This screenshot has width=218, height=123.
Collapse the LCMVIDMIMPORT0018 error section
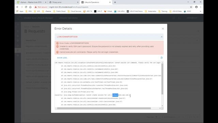pos(161,37)
